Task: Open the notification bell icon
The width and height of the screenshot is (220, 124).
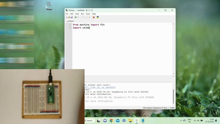Action: tap(216, 121)
